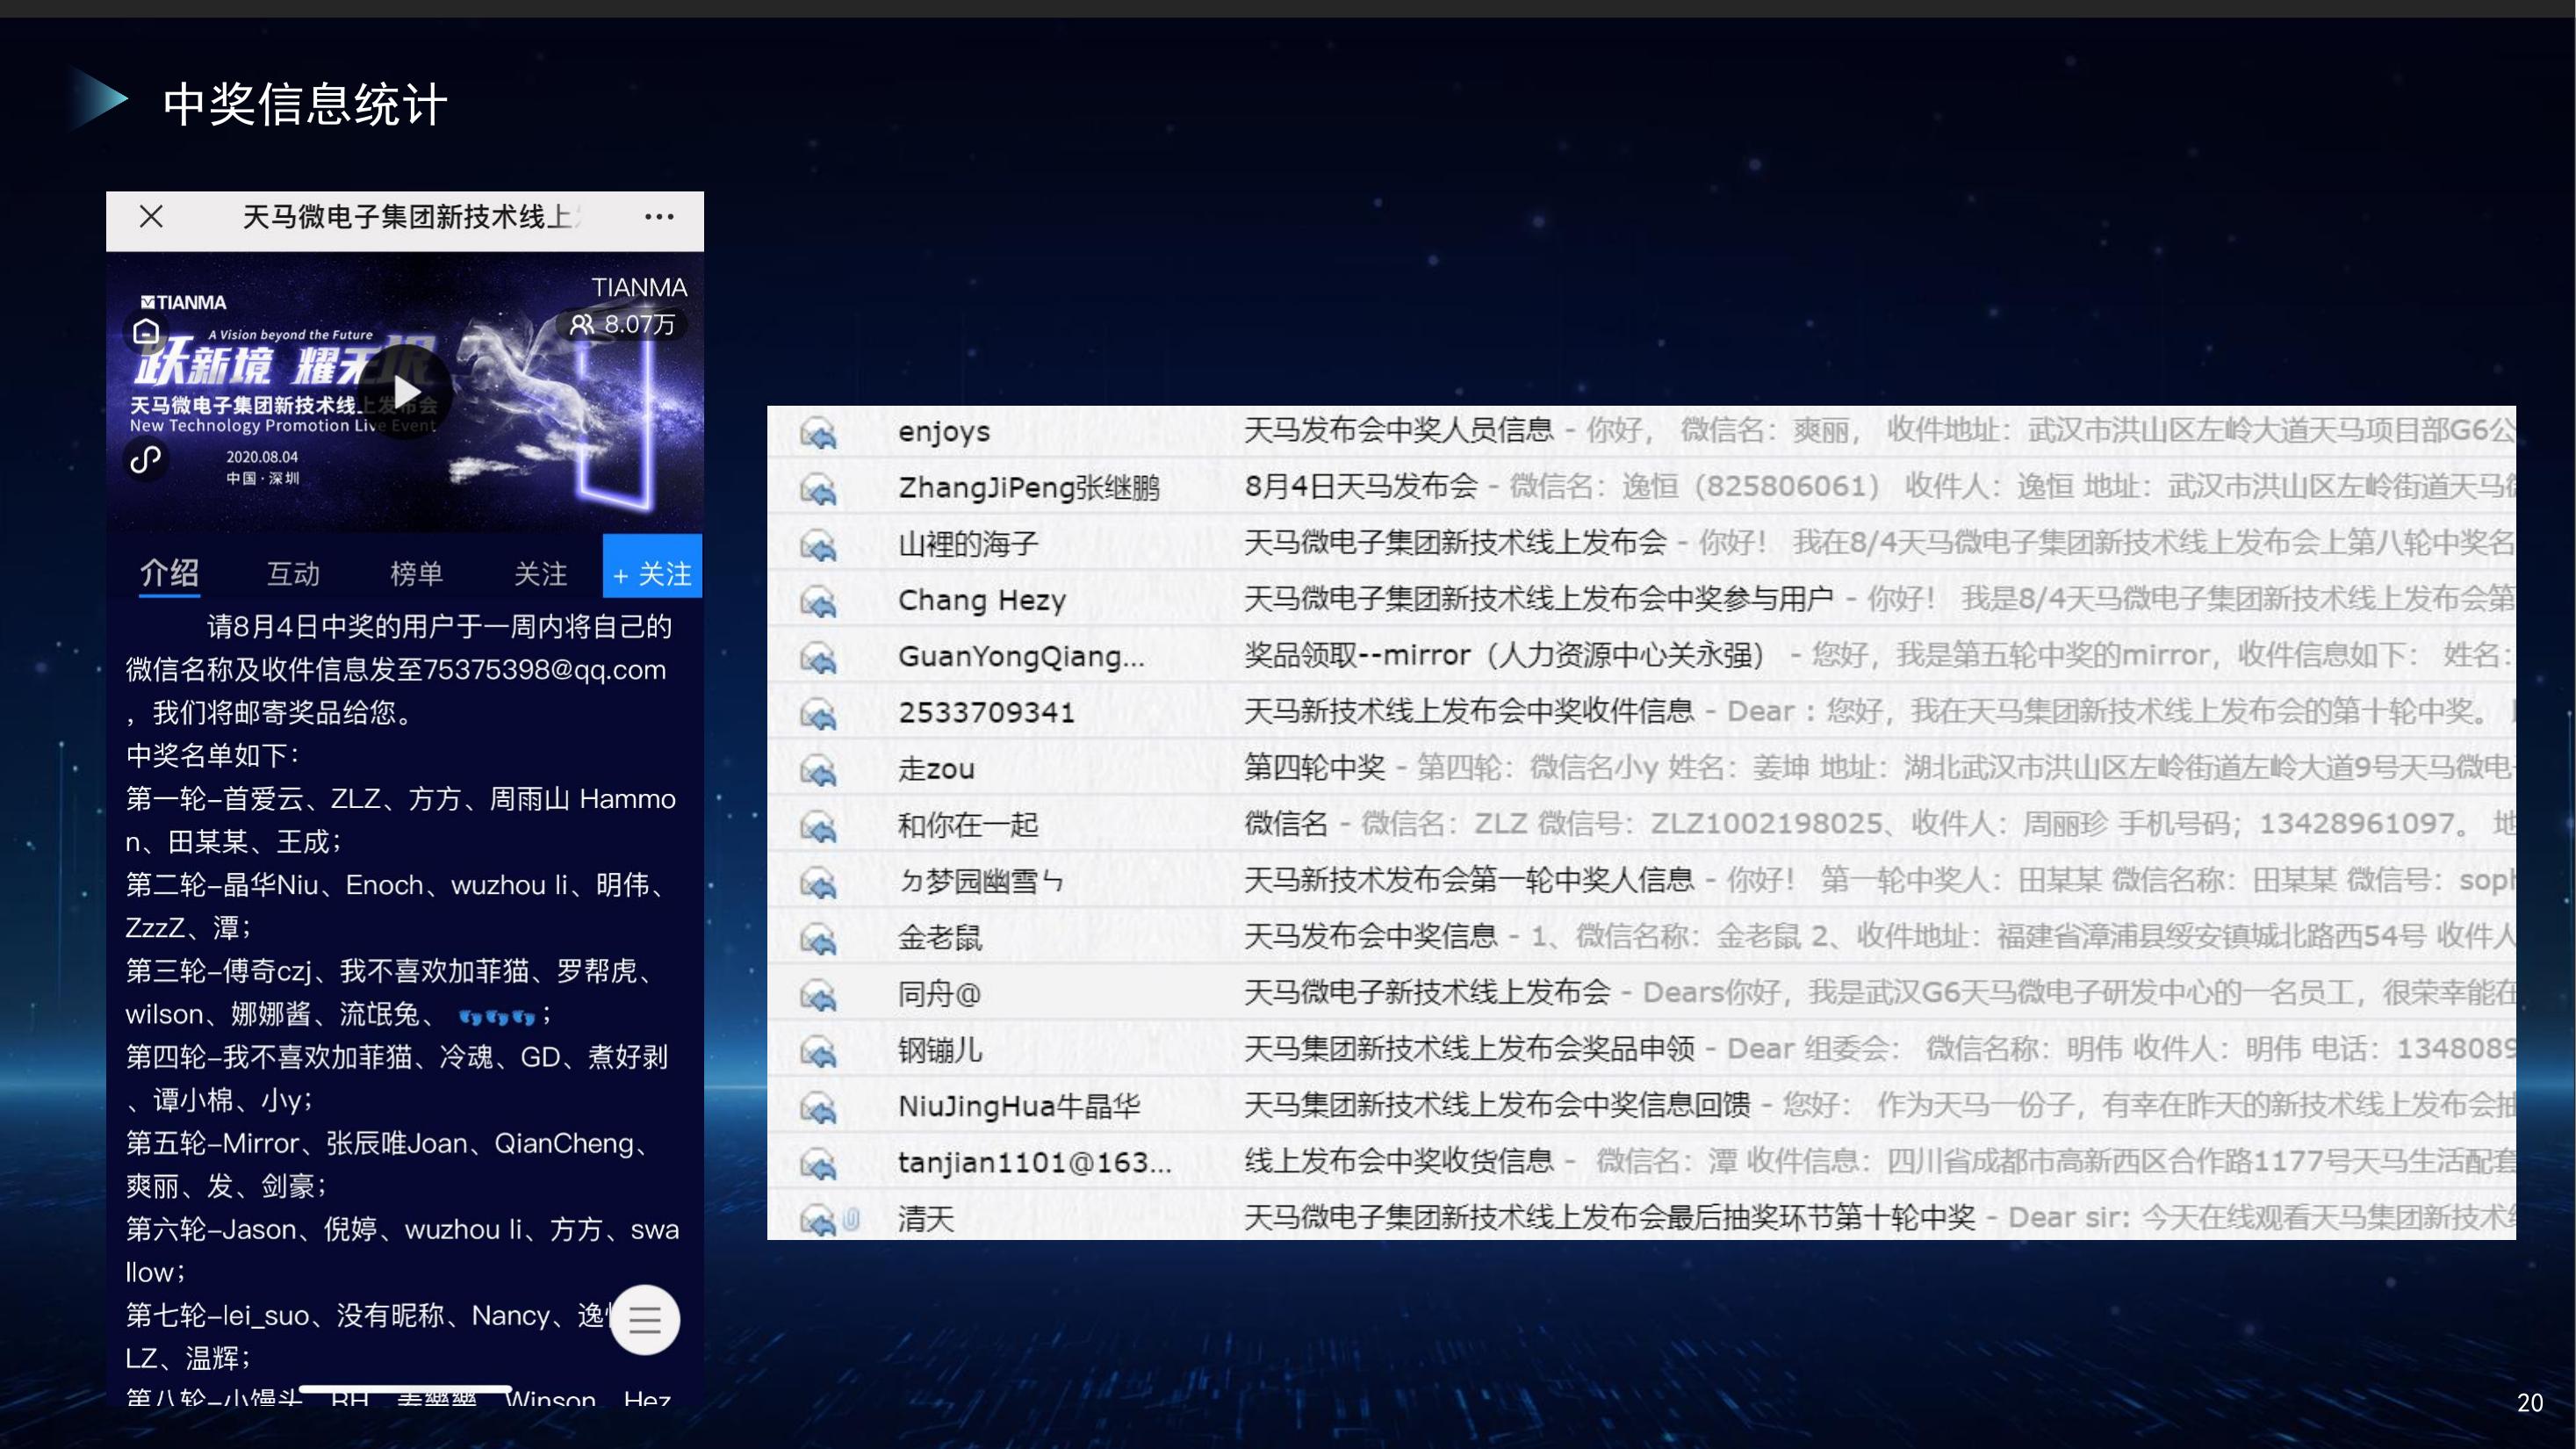The image size is (2576, 1449).
Task: Click replied-mail icon for NiuJingHua牛晶华 email
Action: [x=818, y=1107]
